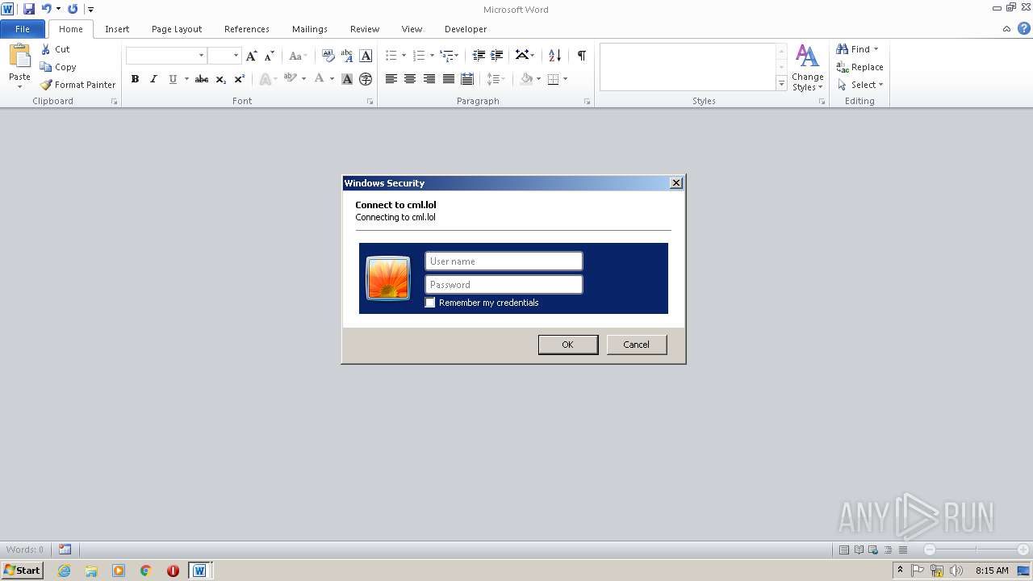Click the Increase Indent icon
This screenshot has width=1033, height=581.
click(x=497, y=56)
